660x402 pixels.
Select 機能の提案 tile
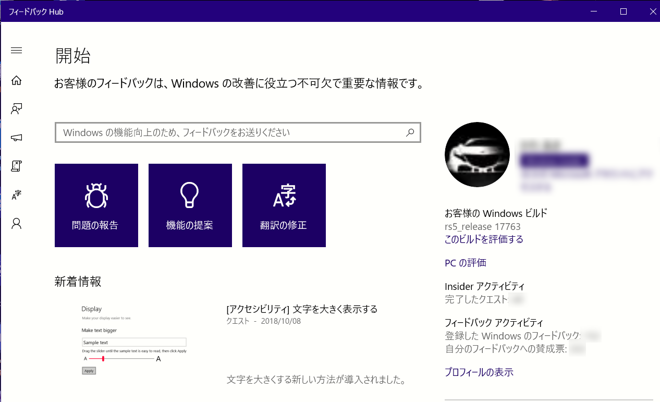coord(190,205)
